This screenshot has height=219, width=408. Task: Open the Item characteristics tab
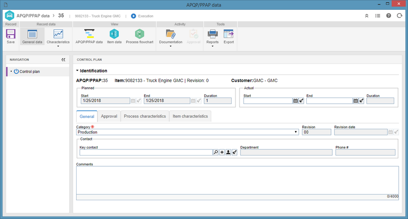click(x=190, y=116)
